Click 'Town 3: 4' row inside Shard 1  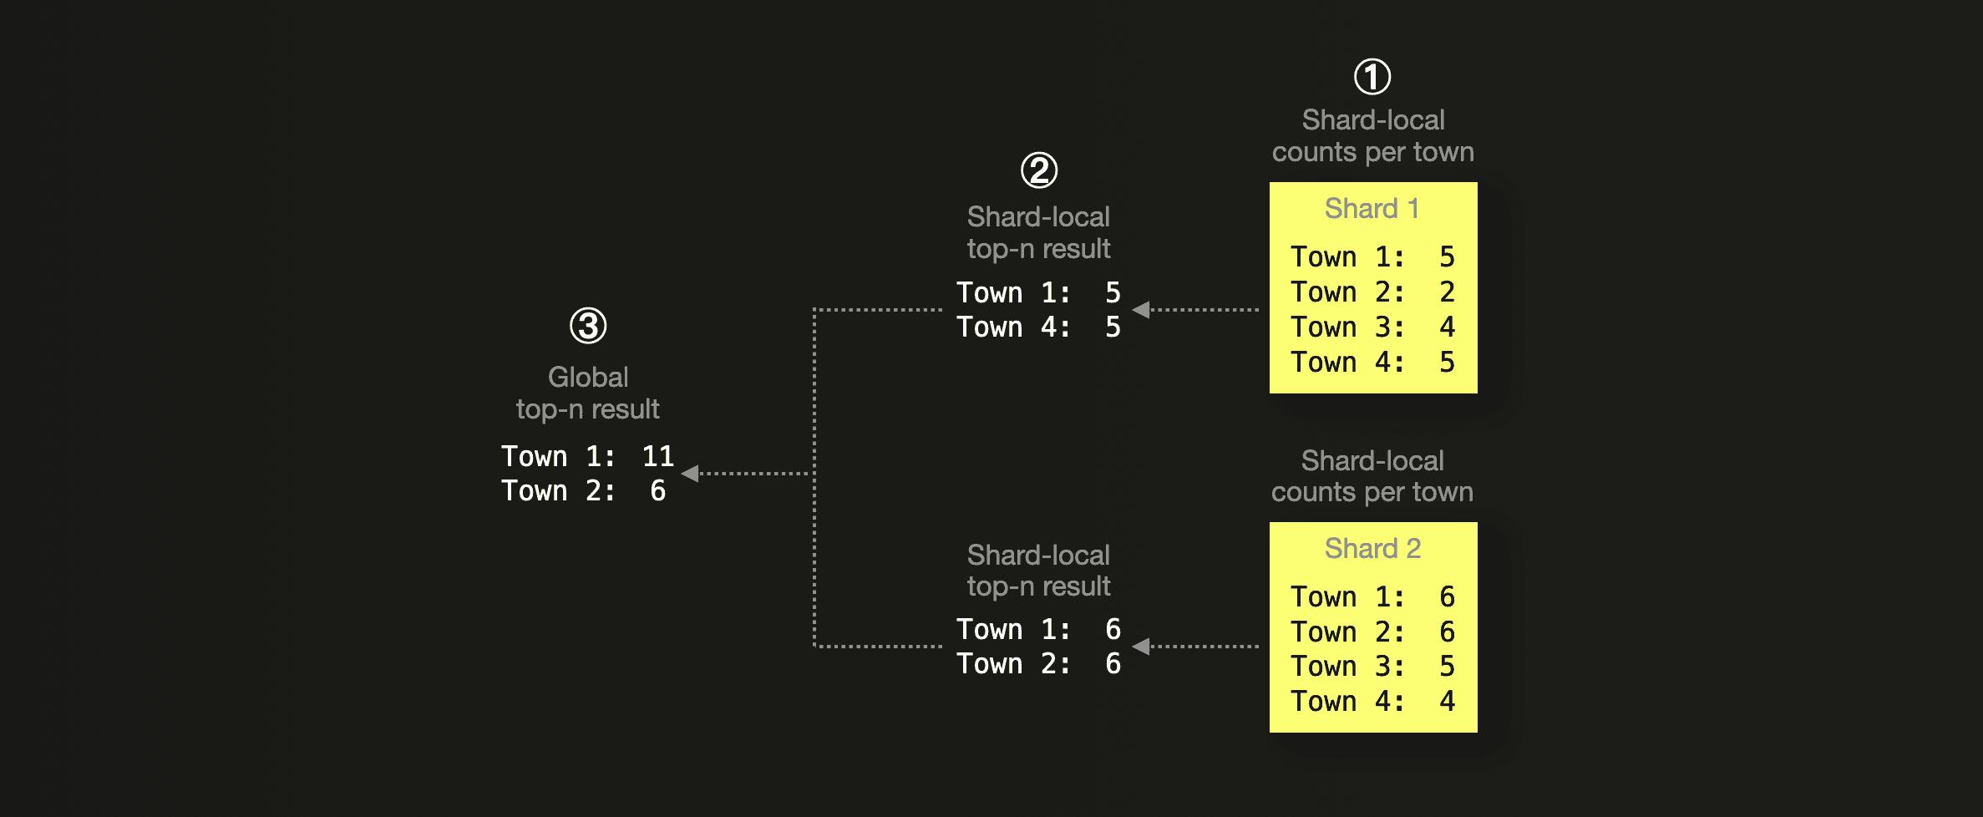click(x=1372, y=327)
